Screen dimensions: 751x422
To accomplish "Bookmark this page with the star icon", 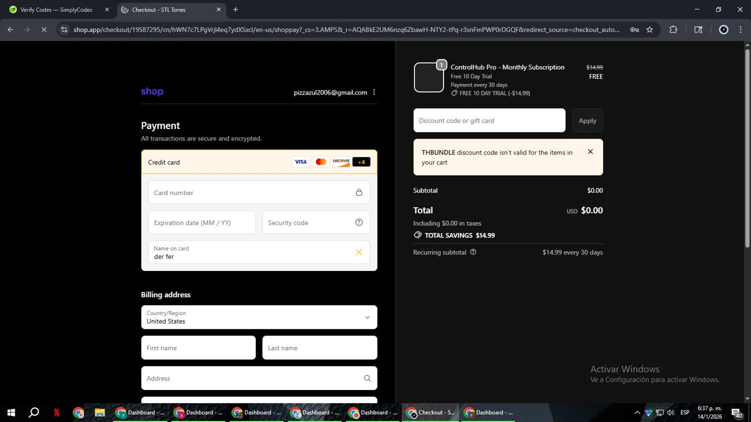I will [650, 29].
